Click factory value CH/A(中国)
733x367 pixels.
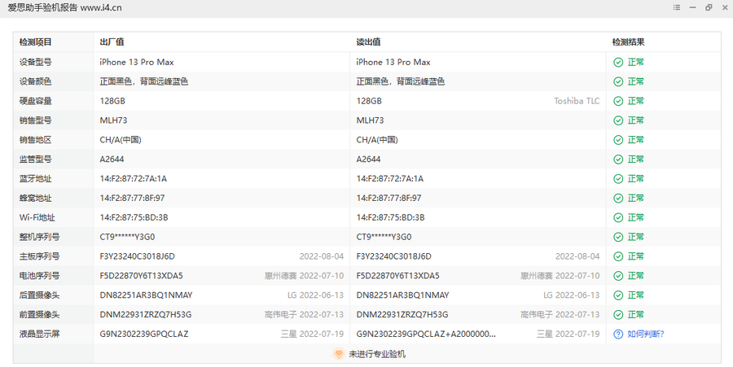pos(121,140)
